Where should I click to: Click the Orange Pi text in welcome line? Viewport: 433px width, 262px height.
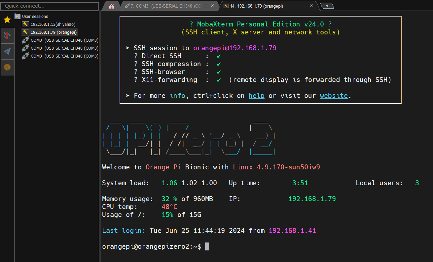coord(163,167)
